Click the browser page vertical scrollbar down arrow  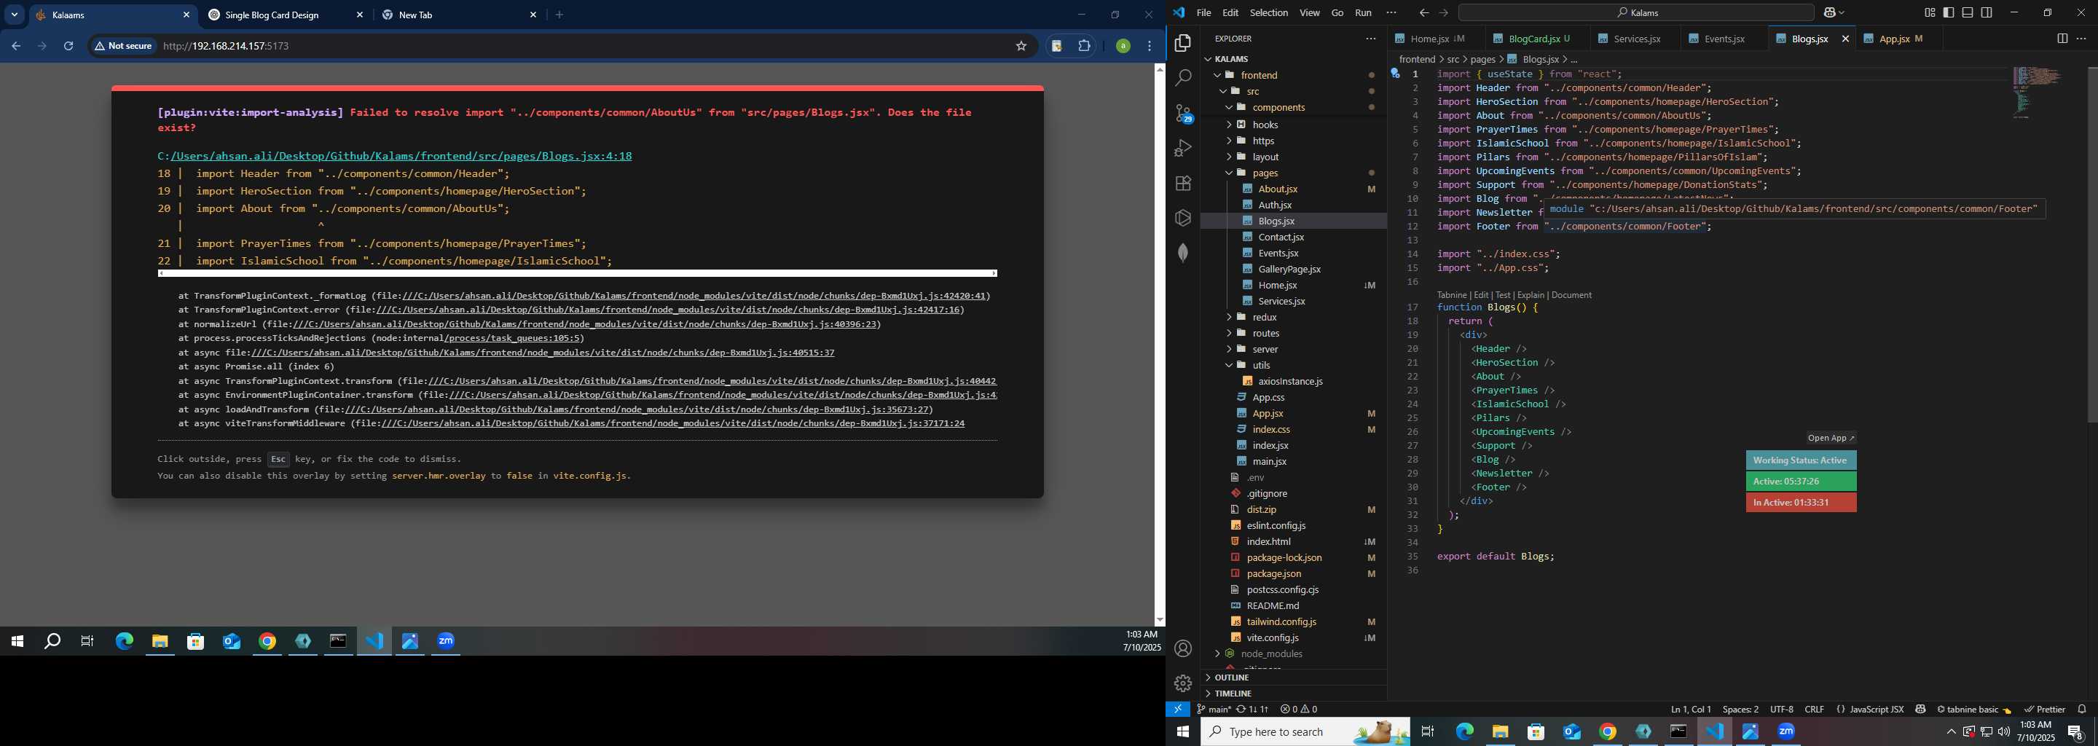coord(1160,621)
